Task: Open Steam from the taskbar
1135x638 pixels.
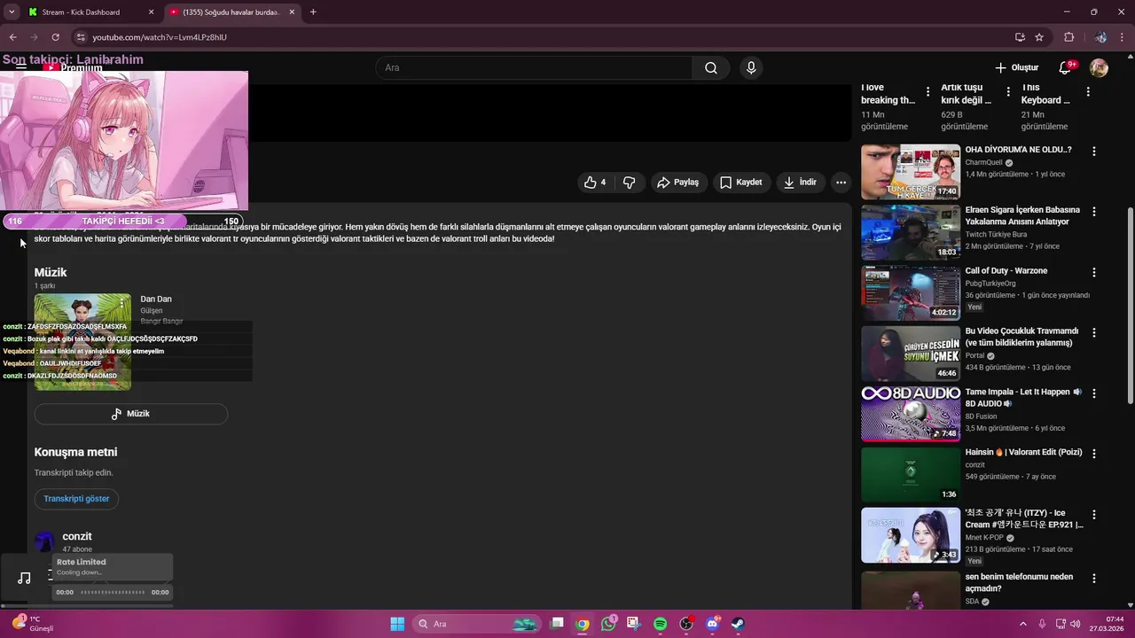Action: (x=738, y=624)
